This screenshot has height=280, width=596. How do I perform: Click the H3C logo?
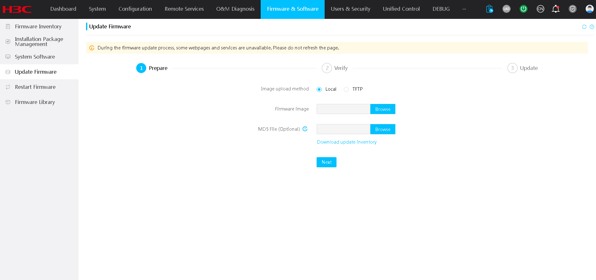tap(17, 9)
